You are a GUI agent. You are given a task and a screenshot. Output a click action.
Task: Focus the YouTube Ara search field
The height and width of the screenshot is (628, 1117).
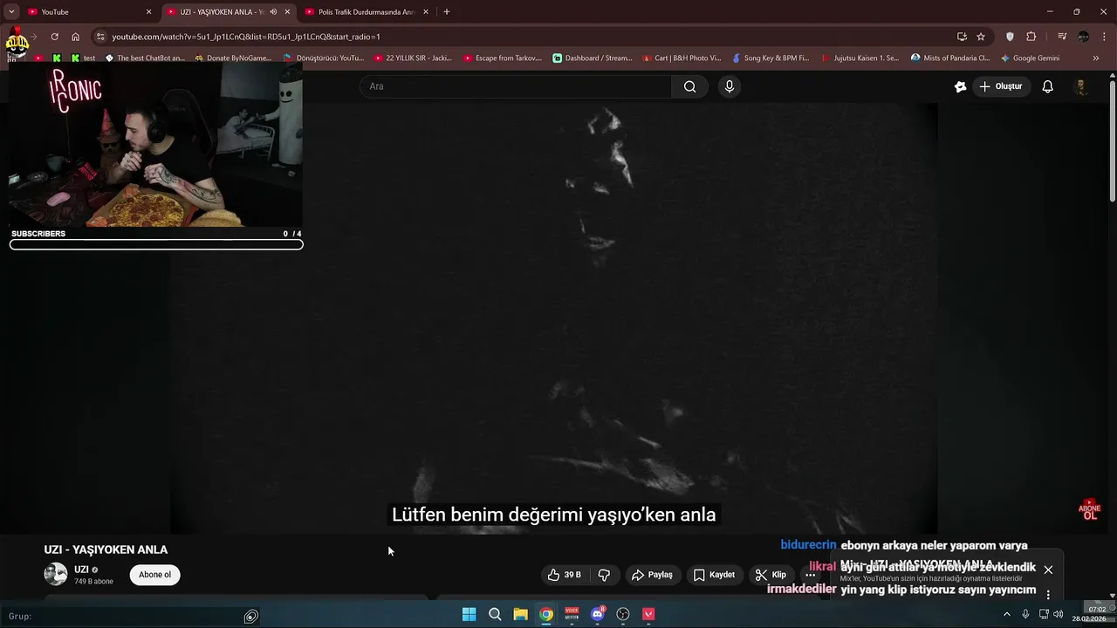516,86
